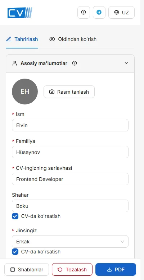Open the help question mark icon in header
The width and height of the screenshot is (144, 280).
pos(84,12)
